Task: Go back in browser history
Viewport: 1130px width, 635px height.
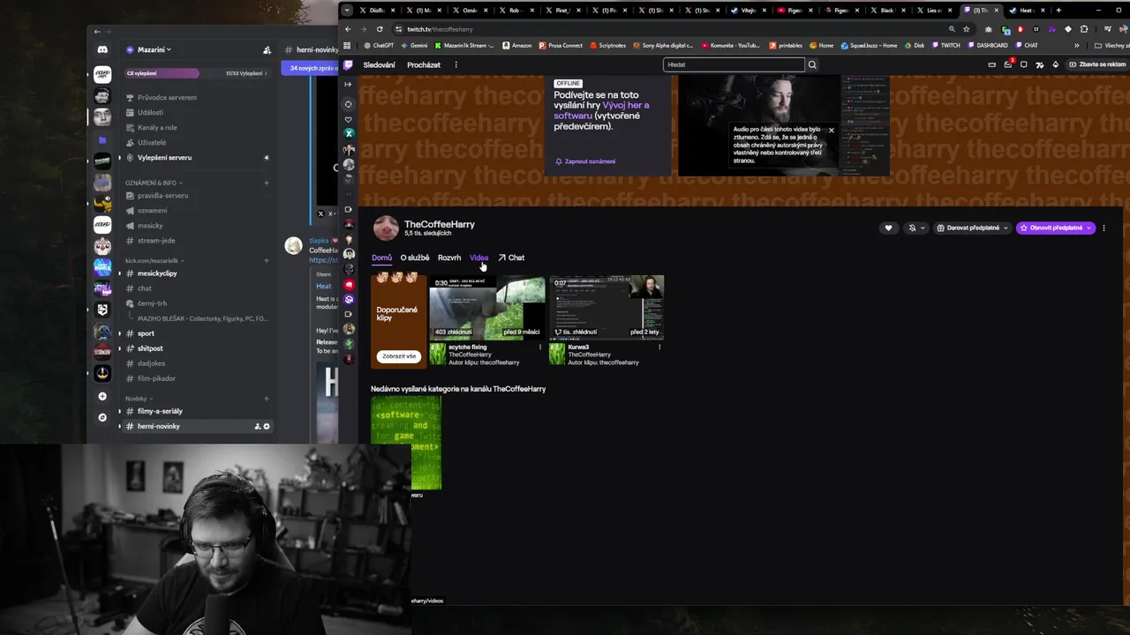Action: 348,29
